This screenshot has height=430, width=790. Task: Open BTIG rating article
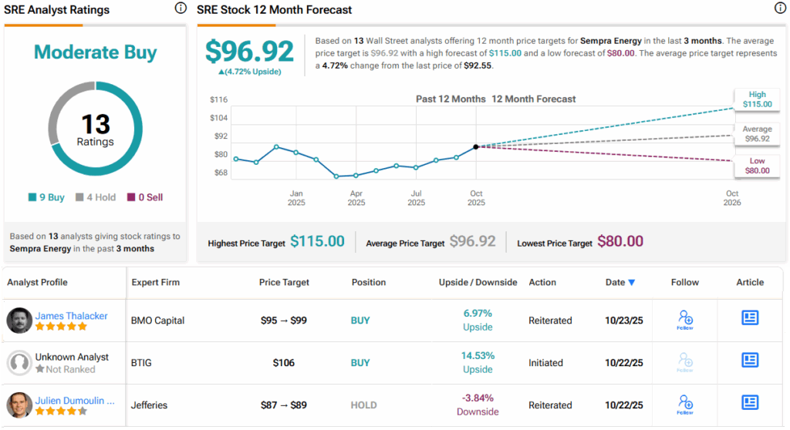pyautogui.click(x=750, y=361)
